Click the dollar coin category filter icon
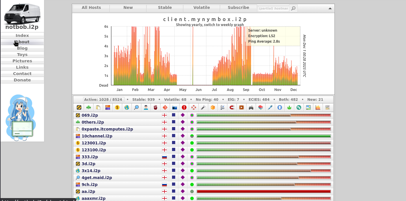This screenshot has width=406, height=201. (x=117, y=107)
